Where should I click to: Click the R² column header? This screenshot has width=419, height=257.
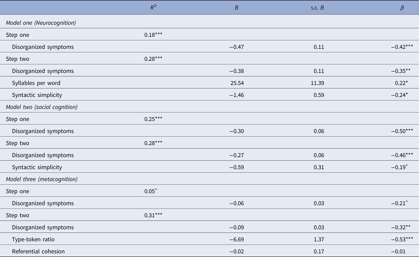click(x=148, y=7)
